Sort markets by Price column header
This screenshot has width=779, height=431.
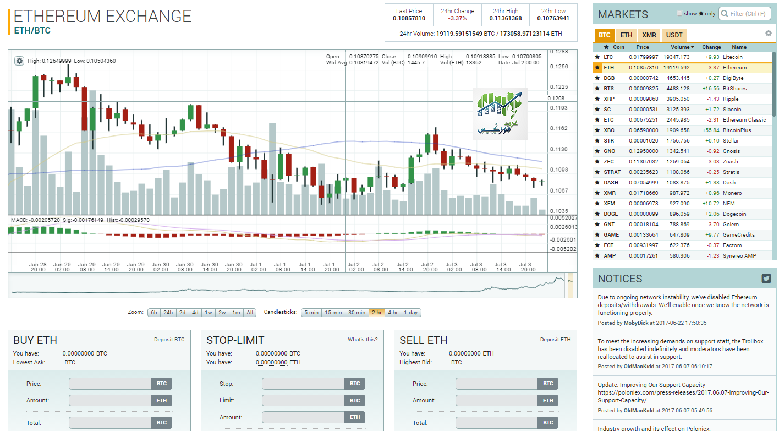(643, 47)
